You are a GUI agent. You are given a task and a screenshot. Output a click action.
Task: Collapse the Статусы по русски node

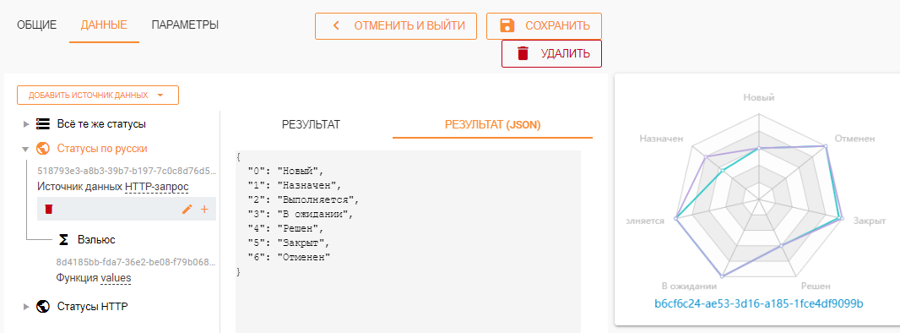click(x=25, y=150)
